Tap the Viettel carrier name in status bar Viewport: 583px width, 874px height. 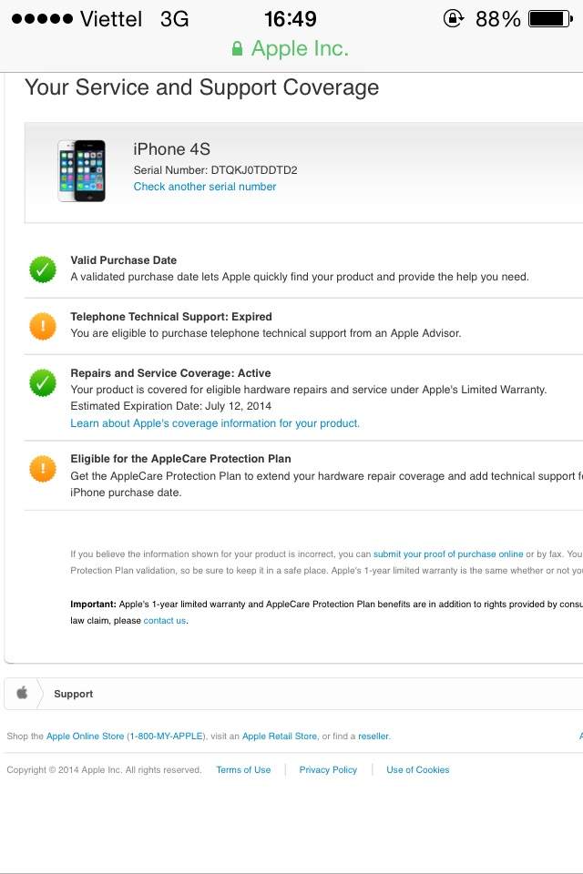(x=111, y=19)
